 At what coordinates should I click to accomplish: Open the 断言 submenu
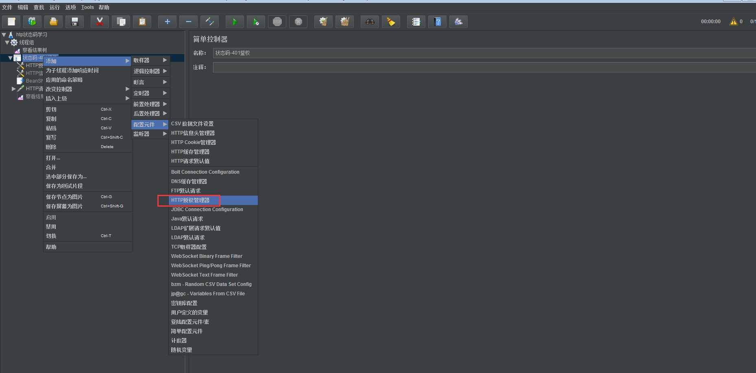[150, 82]
